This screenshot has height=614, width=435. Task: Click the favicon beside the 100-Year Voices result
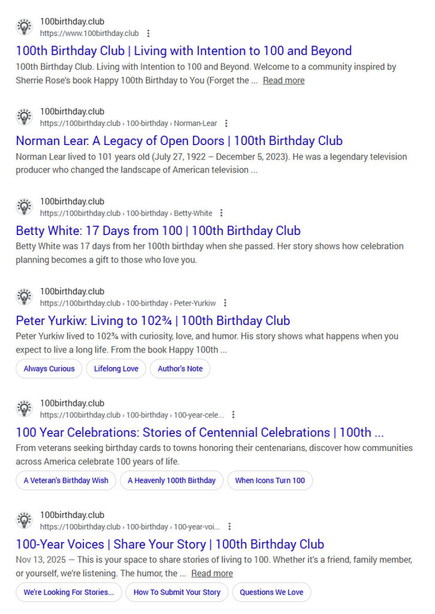point(23,520)
